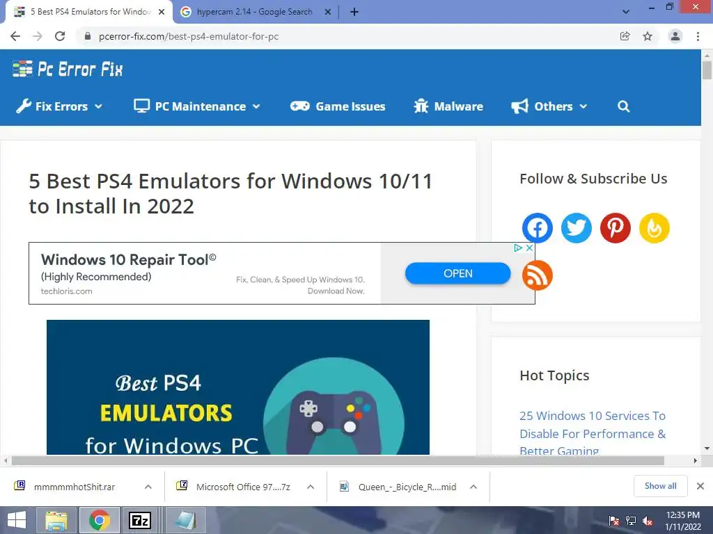The height and width of the screenshot is (534, 713).
Task: Open the mmmmmhotShit.rar download
Action: click(x=74, y=487)
